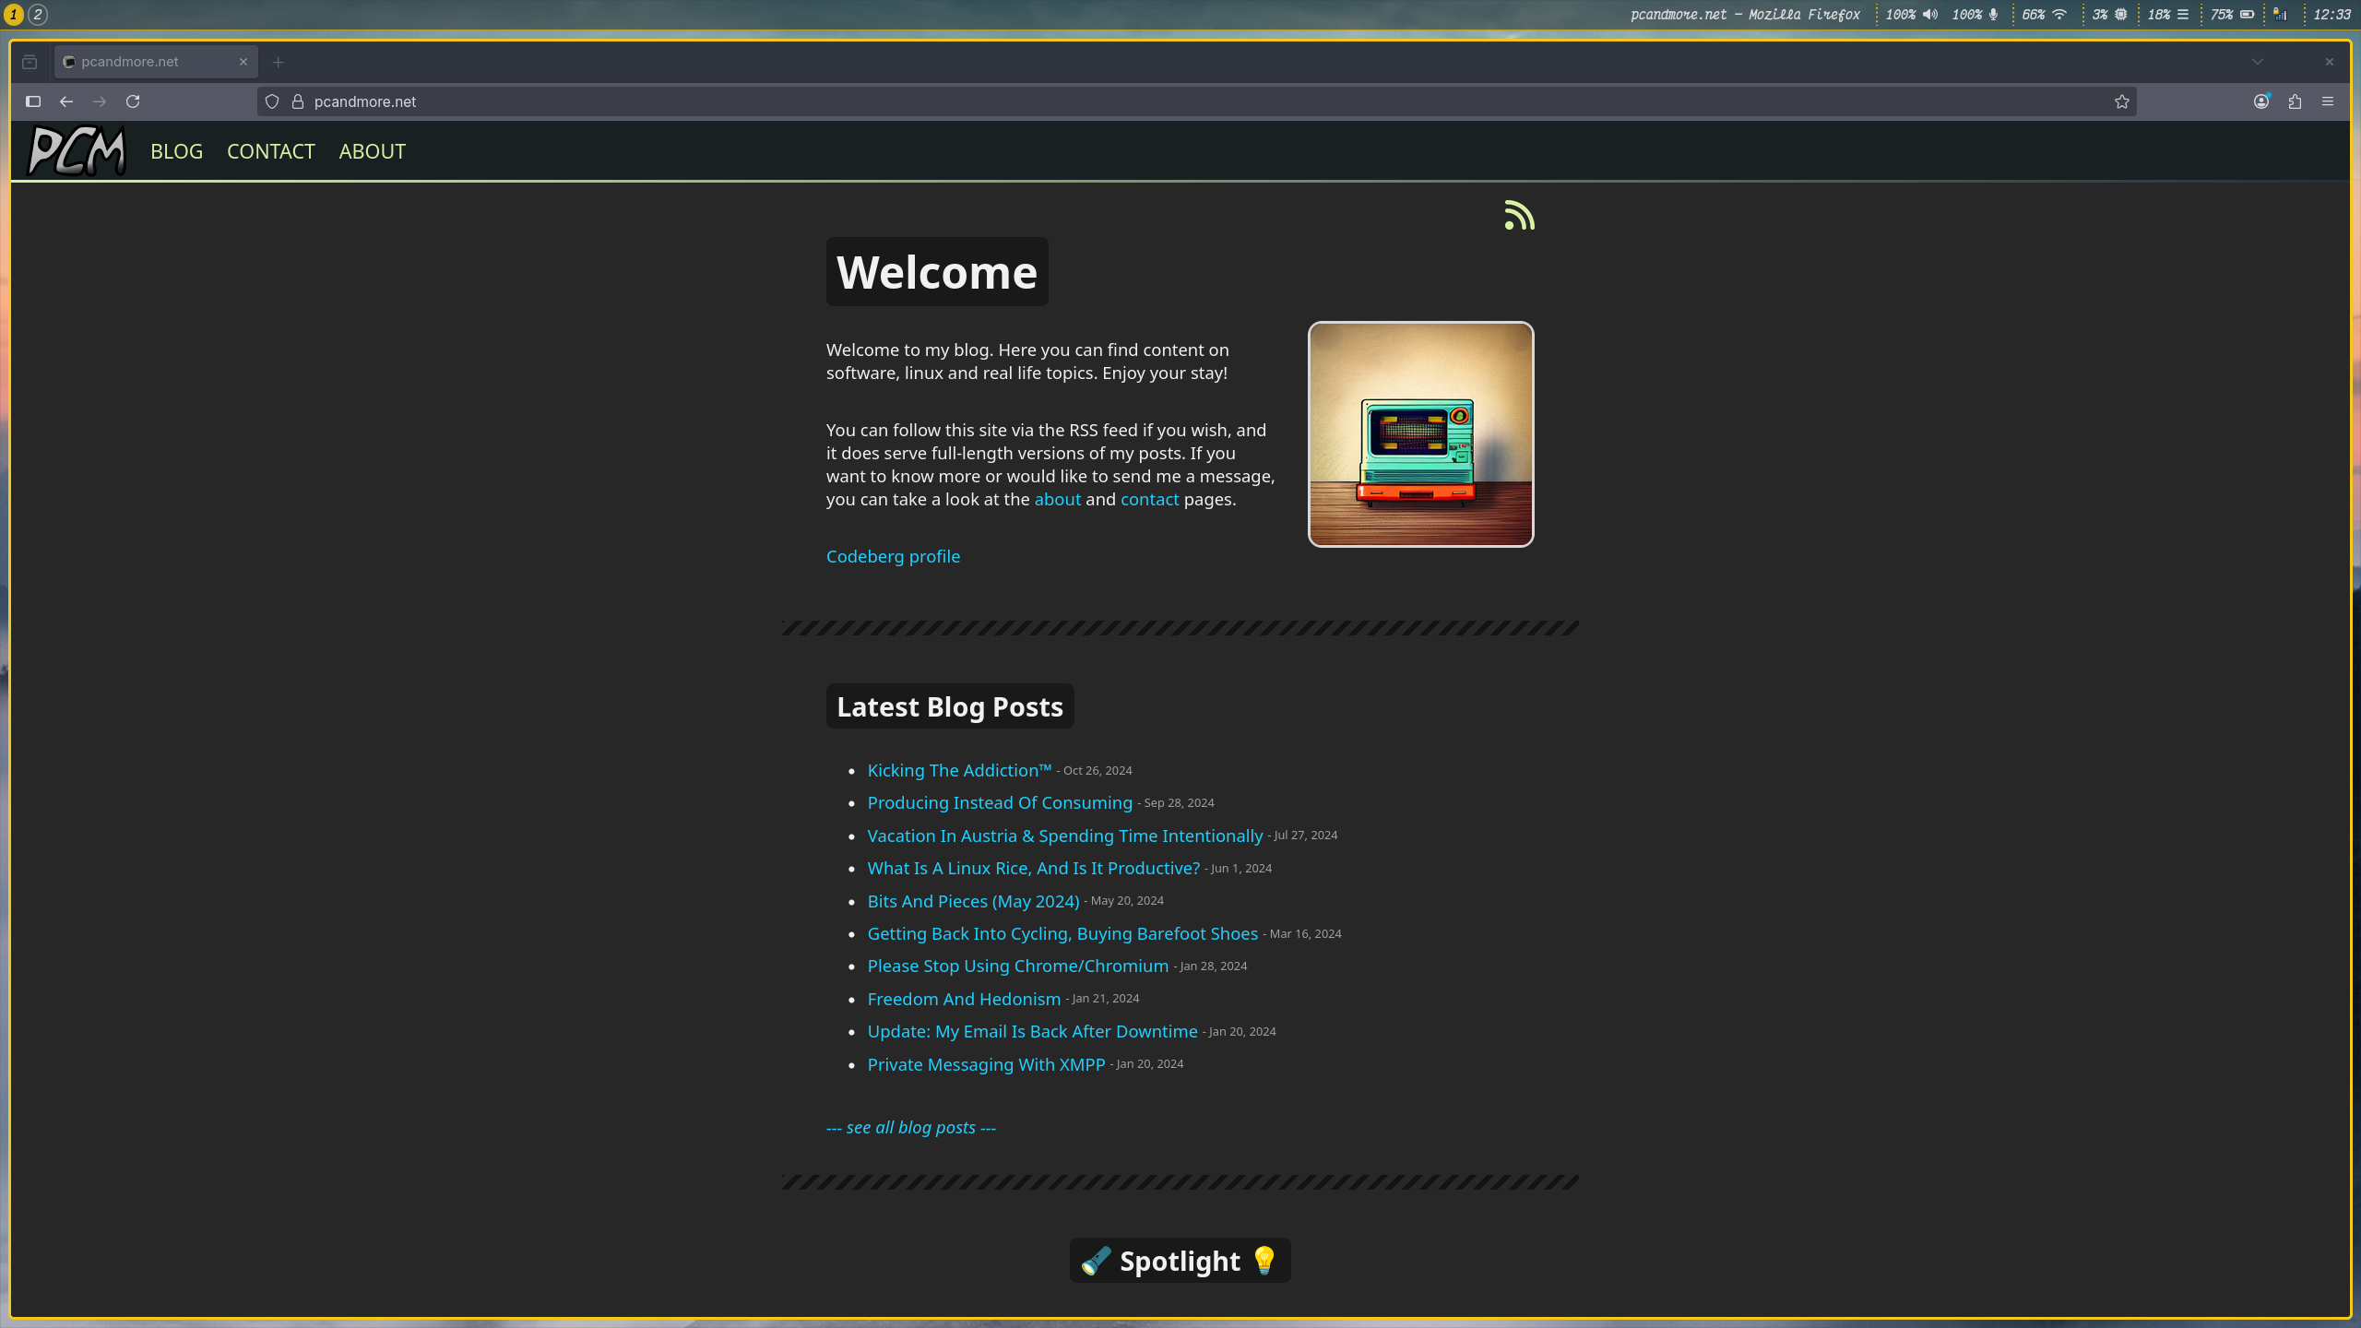The height and width of the screenshot is (1328, 2361).
Task: Open the extensions puzzle icon
Action: pyautogui.click(x=2295, y=101)
